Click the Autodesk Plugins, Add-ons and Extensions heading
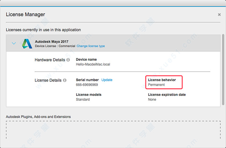 click(x=38, y=117)
